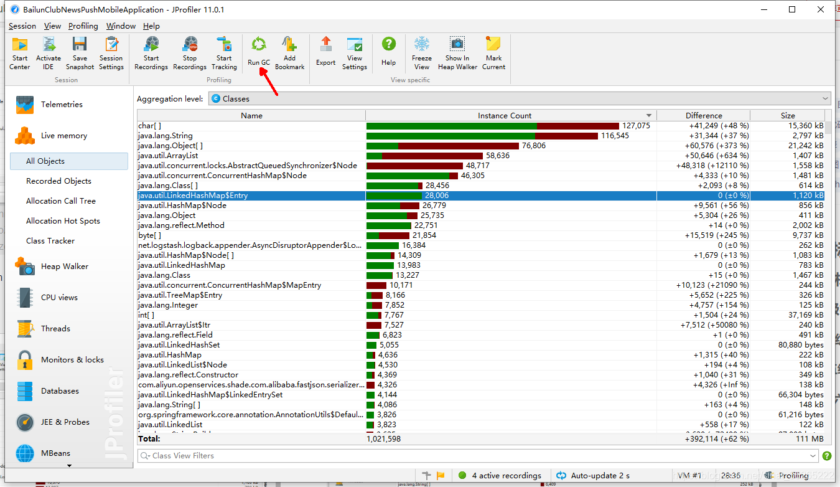Freeze the current view

[x=422, y=53]
